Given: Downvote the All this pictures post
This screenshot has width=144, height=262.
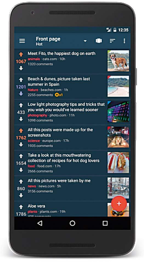Looking at the screenshot, I should coord(21,195).
